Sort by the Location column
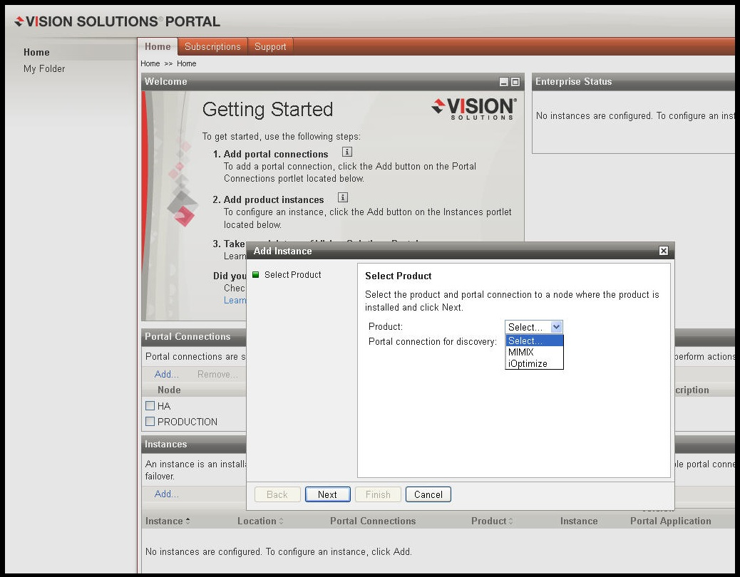740x577 pixels. (260, 521)
